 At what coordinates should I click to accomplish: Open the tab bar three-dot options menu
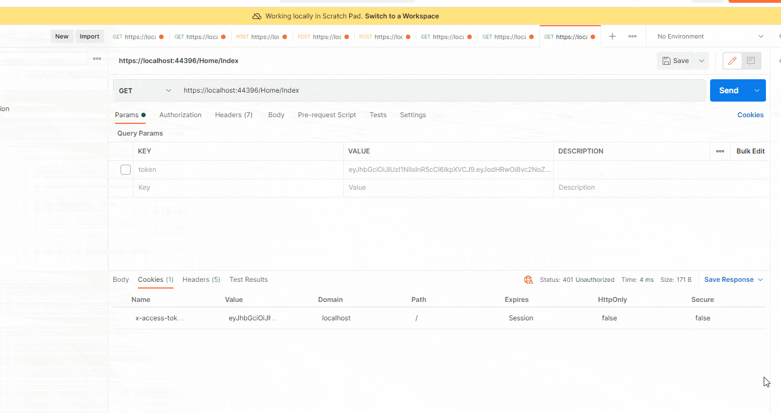[x=633, y=36]
